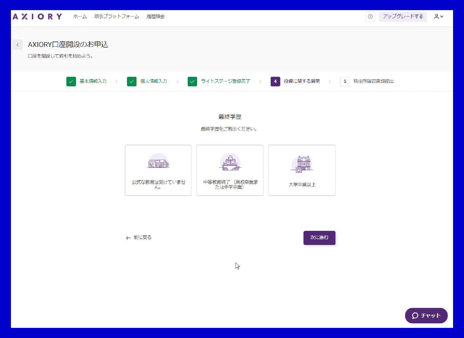Click the AXIORY logo

37,17
